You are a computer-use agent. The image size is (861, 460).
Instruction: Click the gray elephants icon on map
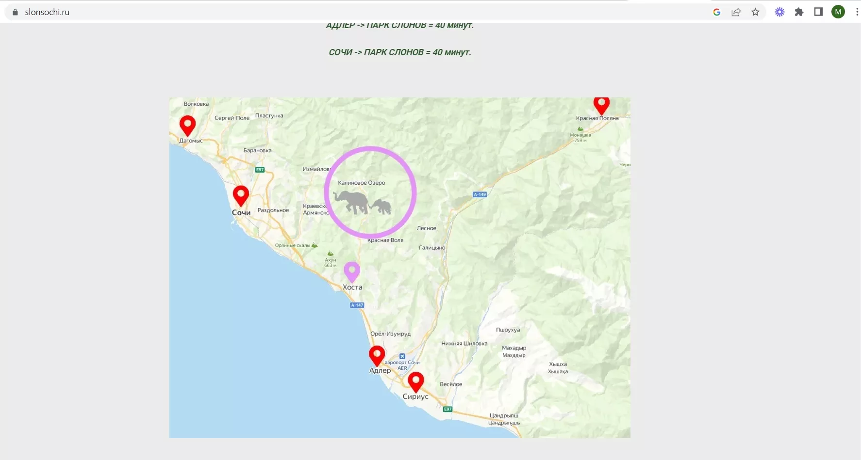pos(362,202)
